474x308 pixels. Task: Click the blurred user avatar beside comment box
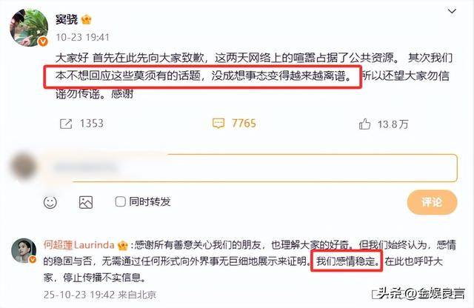click(x=23, y=167)
